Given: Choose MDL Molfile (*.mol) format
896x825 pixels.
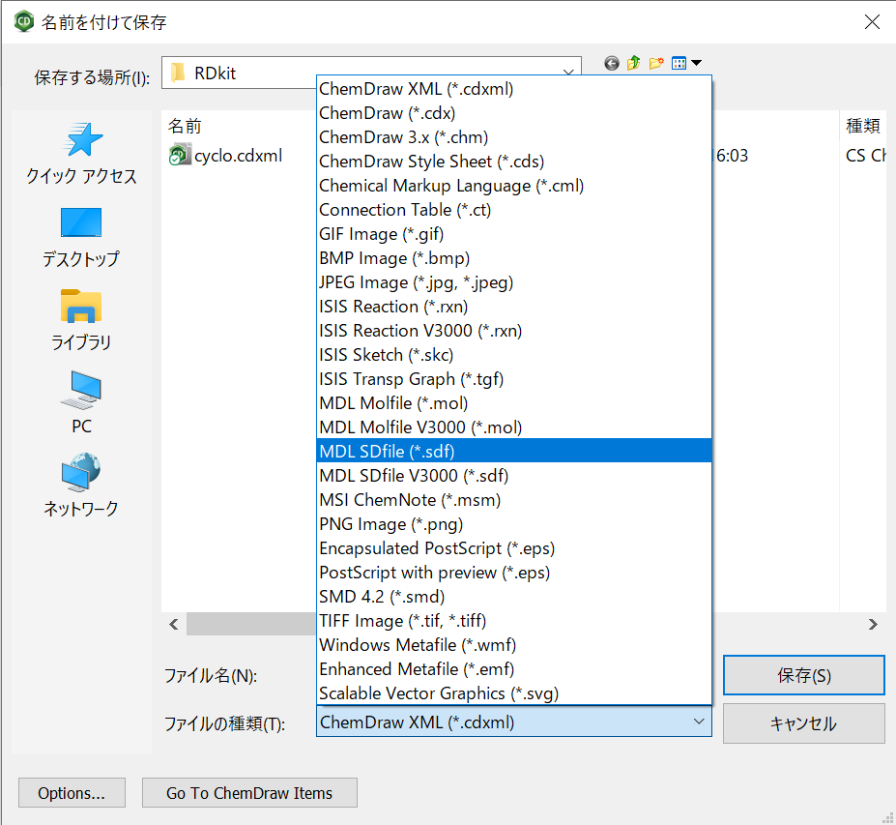Looking at the screenshot, I should (x=513, y=403).
